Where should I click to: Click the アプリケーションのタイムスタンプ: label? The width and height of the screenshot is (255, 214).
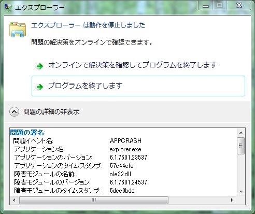click(x=58, y=166)
